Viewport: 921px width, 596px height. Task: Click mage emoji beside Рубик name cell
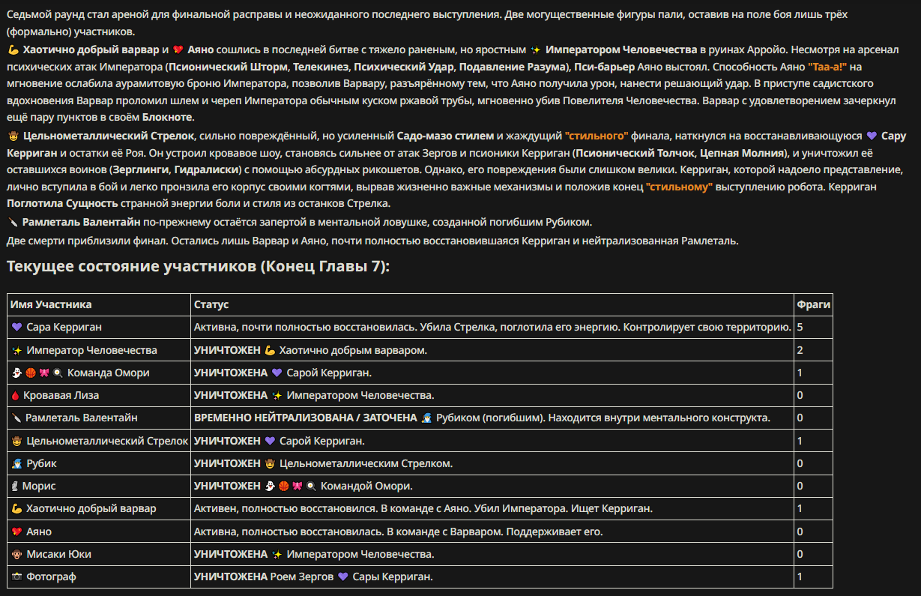[x=17, y=463]
